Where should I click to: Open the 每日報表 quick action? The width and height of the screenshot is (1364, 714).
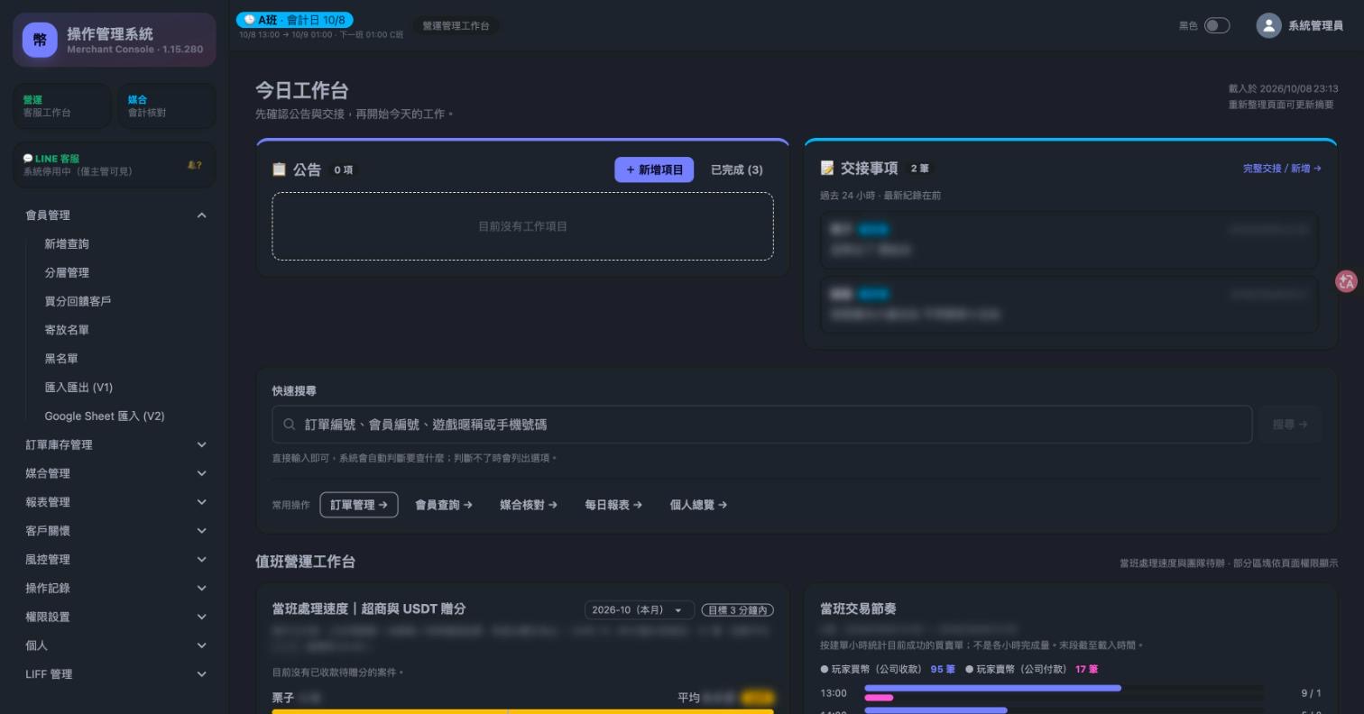pyautogui.click(x=613, y=505)
